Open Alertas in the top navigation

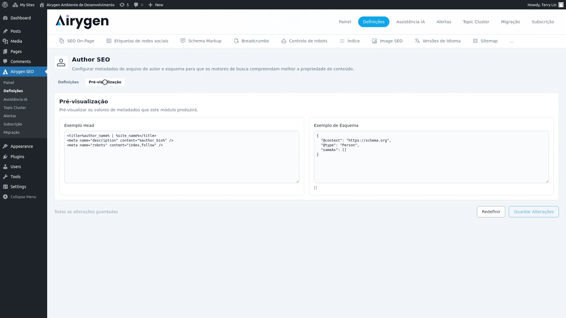pyautogui.click(x=444, y=22)
